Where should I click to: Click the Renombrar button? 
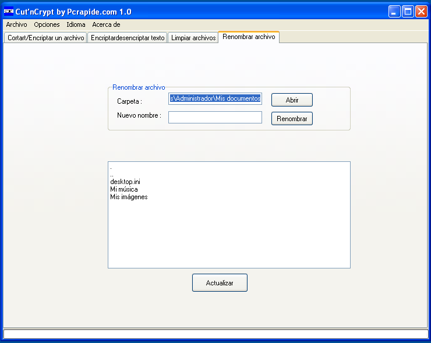click(292, 118)
